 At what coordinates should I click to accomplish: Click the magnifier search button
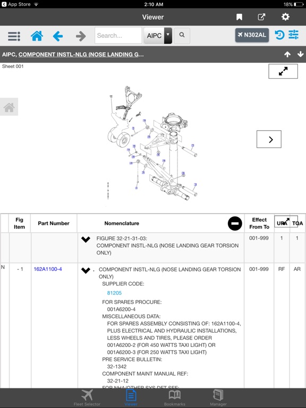[x=182, y=35]
